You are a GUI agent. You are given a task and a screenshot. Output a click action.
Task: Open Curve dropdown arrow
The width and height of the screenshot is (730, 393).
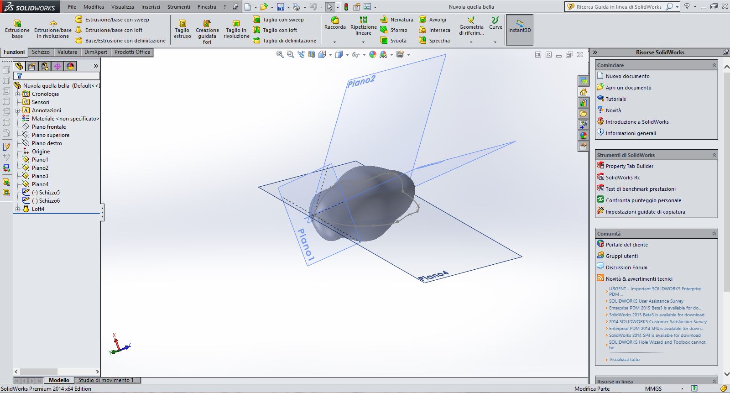point(495,42)
